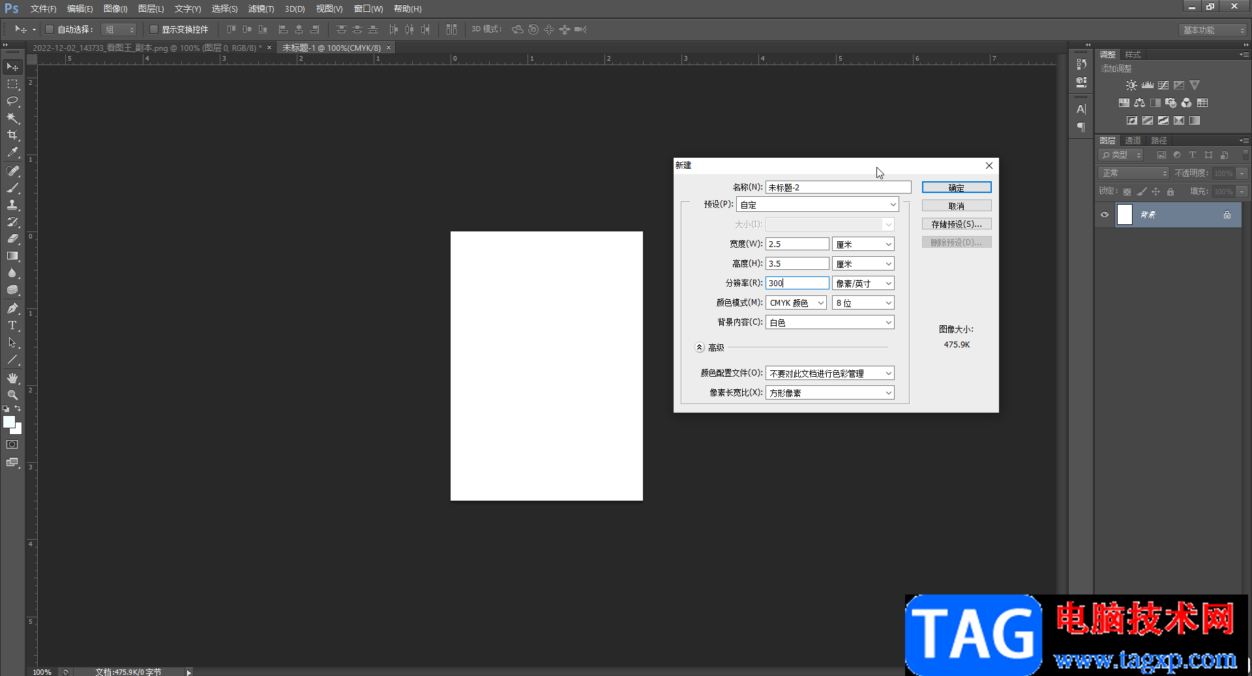Select the Clone Stamp tool
1252x676 pixels.
click(12, 205)
